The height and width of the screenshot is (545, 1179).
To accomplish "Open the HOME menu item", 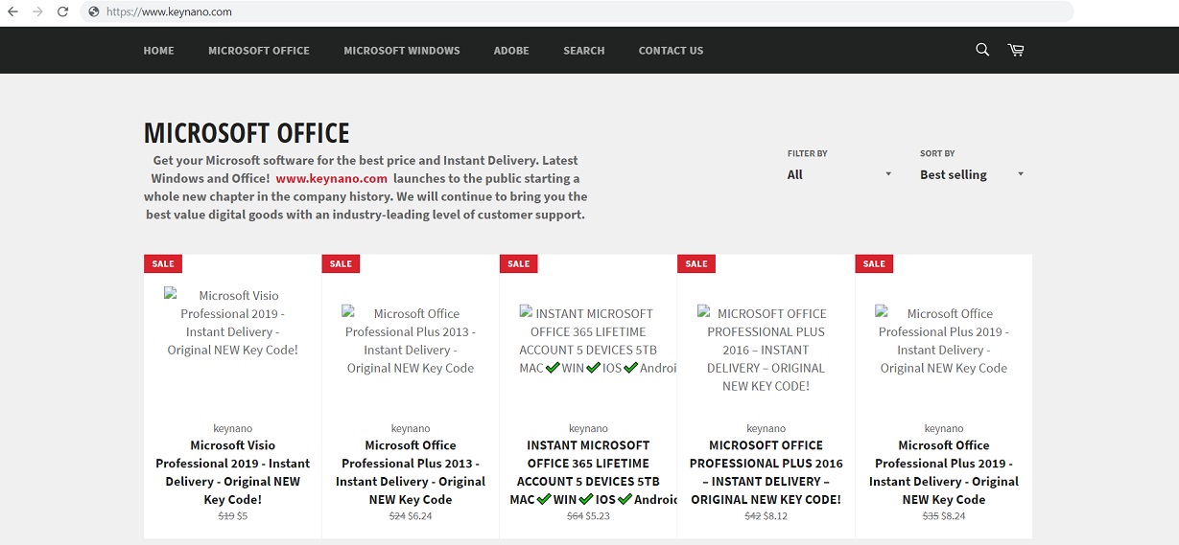I will coord(159,51).
